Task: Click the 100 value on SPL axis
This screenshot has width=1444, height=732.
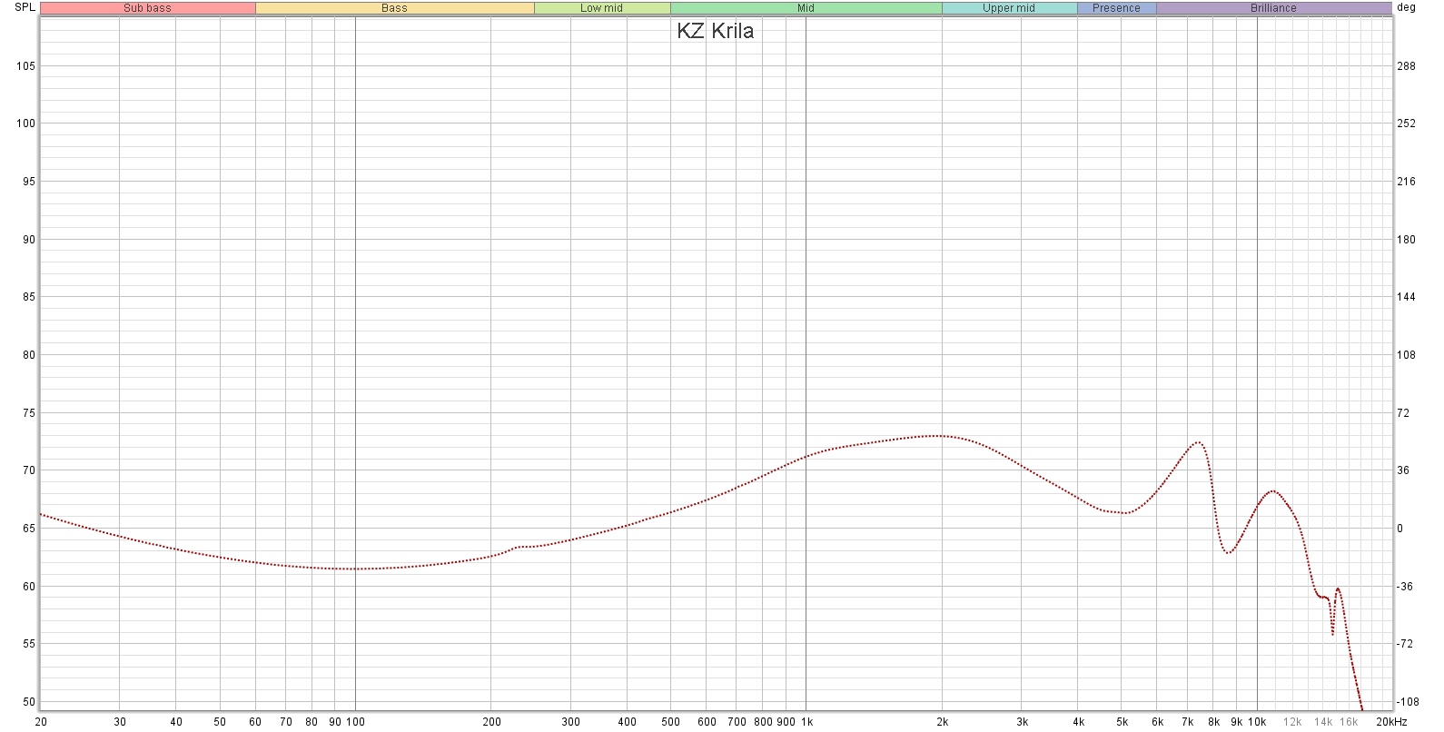Action: pyautogui.click(x=25, y=124)
